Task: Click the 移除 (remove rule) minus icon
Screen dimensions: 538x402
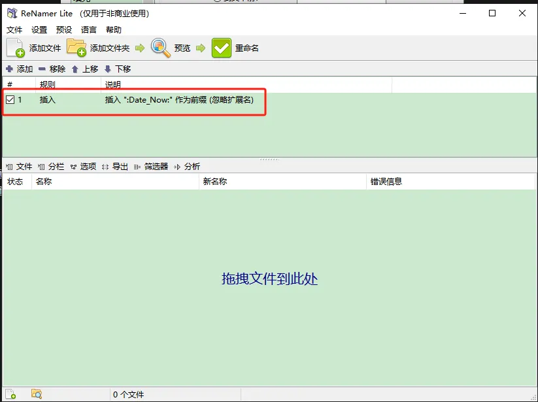Action: (x=42, y=69)
